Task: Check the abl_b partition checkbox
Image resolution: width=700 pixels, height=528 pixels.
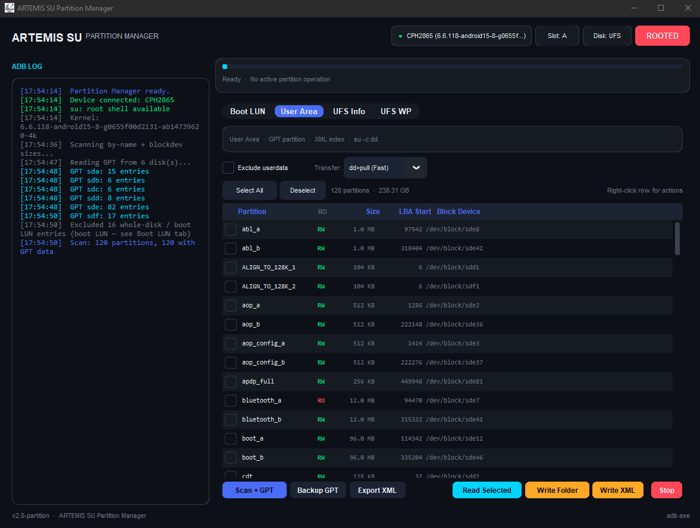Action: point(231,248)
